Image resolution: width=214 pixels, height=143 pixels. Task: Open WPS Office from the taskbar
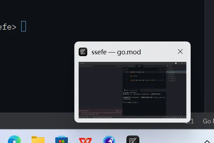point(85,140)
